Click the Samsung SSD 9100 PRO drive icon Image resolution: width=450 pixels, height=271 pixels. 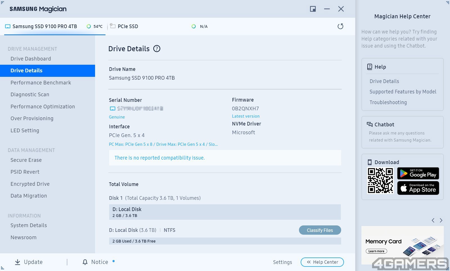8,26
